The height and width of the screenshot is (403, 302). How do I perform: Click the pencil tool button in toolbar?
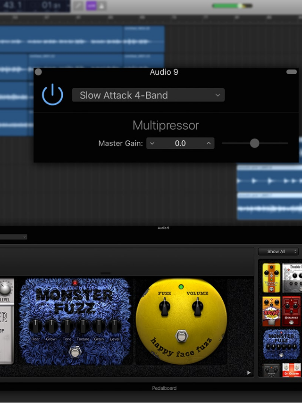click(78, 6)
